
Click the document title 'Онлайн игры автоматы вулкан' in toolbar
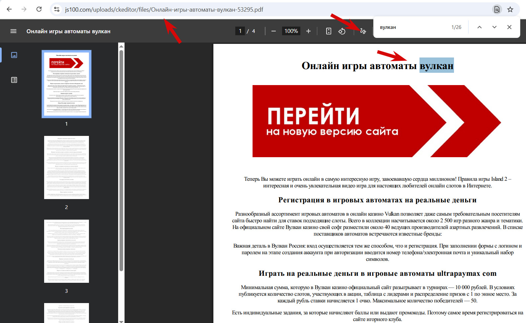pyautogui.click(x=68, y=31)
